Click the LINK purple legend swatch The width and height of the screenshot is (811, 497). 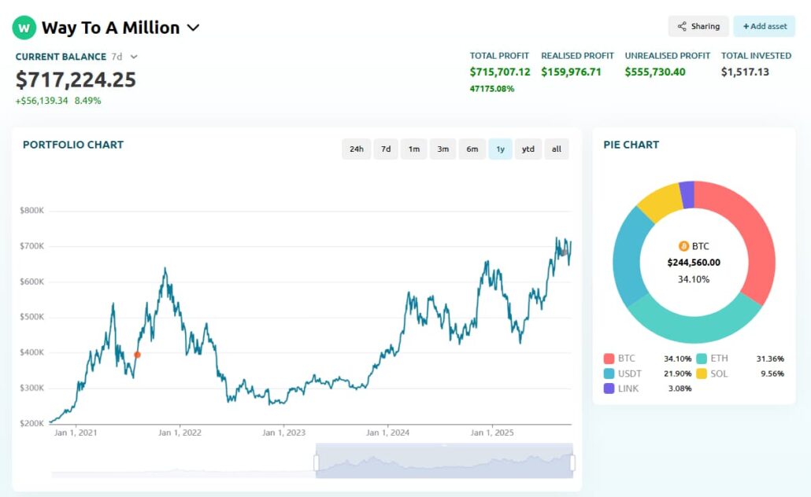pos(609,388)
